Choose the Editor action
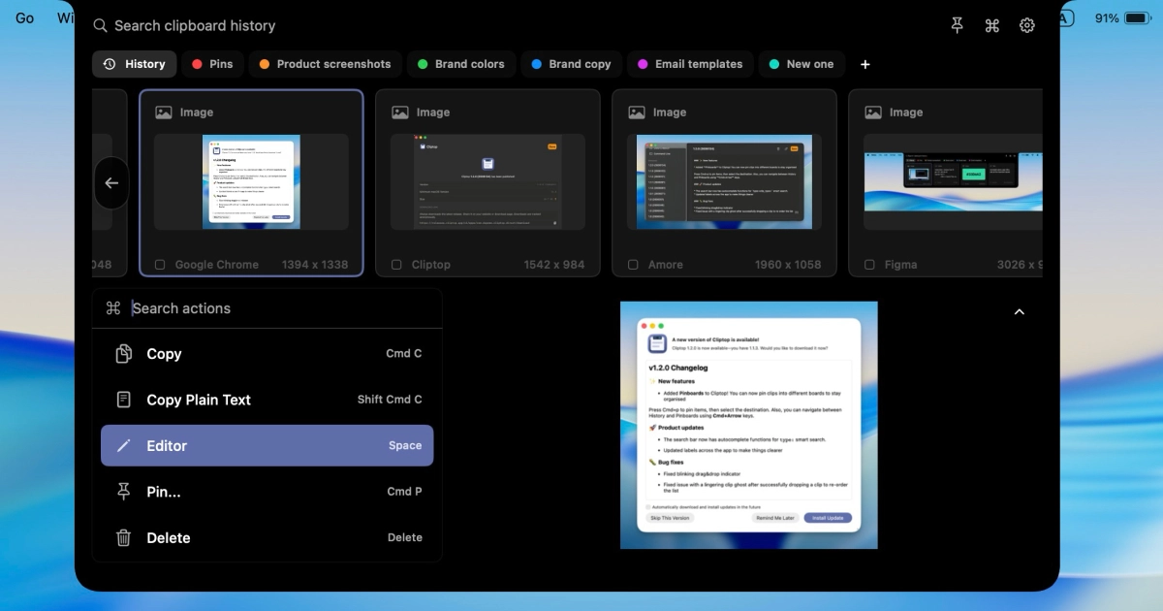1163x611 pixels. [x=267, y=446]
